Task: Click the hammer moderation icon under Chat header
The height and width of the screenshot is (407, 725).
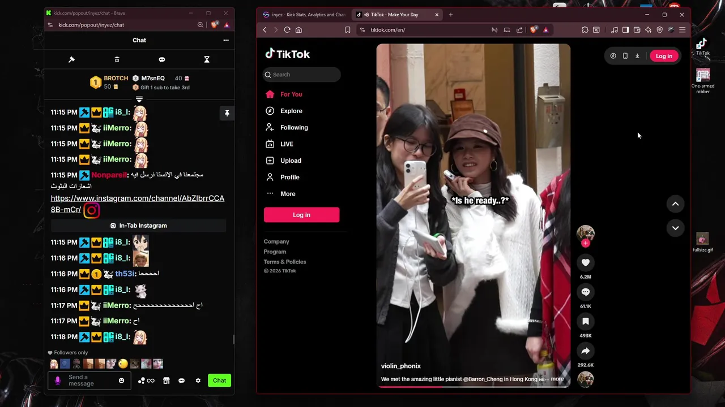Action: pyautogui.click(x=71, y=59)
